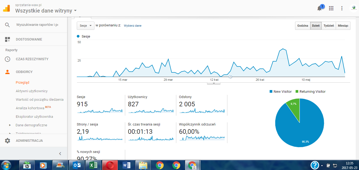Click the Google Analytics logo

click(6, 8)
